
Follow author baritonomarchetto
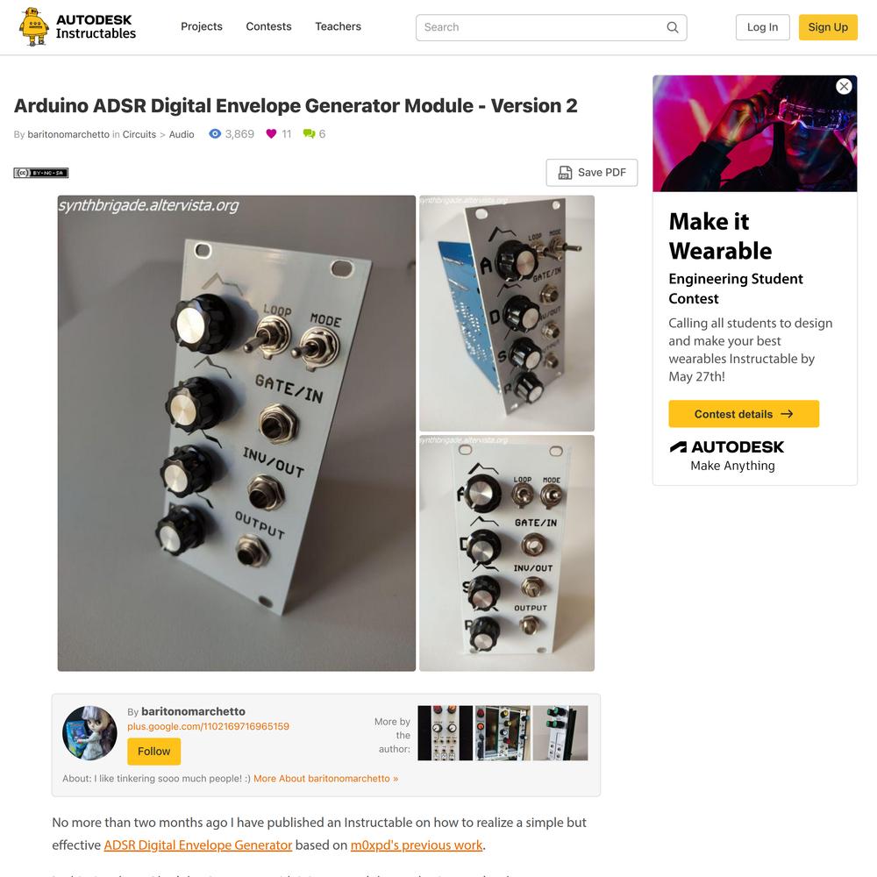click(153, 752)
